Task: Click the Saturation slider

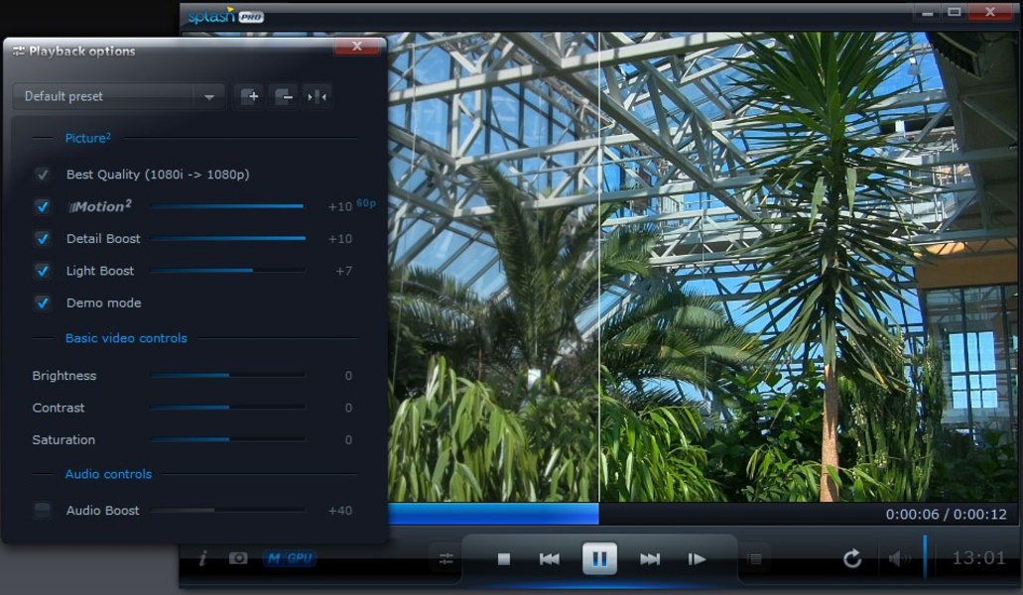Action: coord(227,440)
